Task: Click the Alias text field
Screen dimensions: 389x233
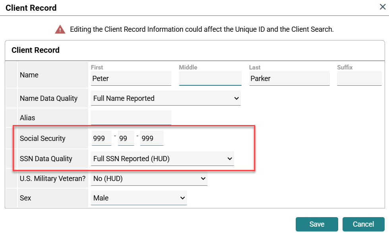Action: (131, 118)
